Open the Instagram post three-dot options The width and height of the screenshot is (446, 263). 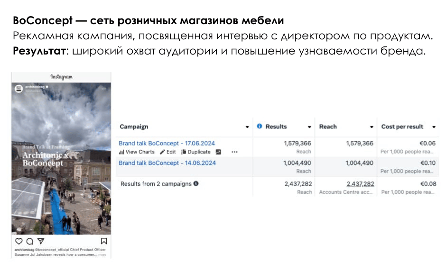(104, 89)
